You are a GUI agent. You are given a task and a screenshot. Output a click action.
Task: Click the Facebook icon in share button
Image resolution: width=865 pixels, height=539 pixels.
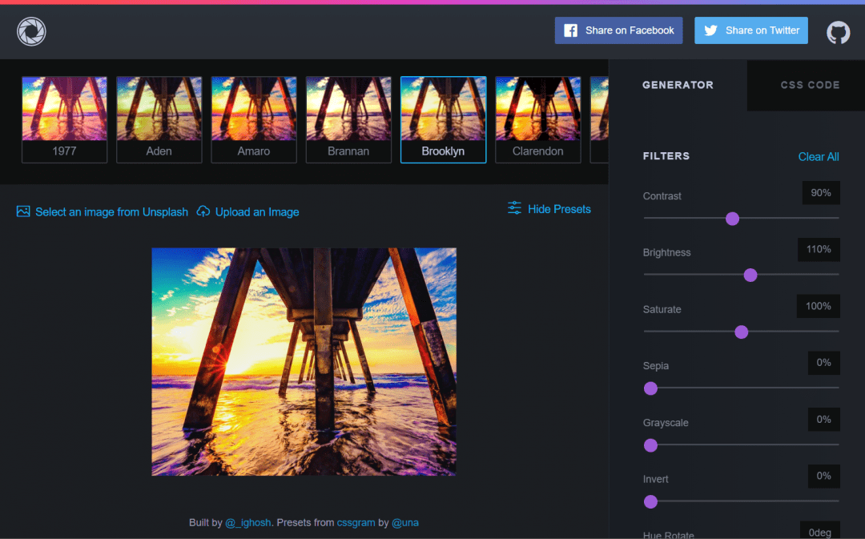571,30
